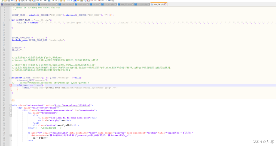Collapse the breadcrumbs div fold at line 45
278x146 pixels.
[11, 110]
